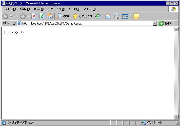180x126 pixels.
Task: Click the page icon in address bar
Action: [x=19, y=23]
